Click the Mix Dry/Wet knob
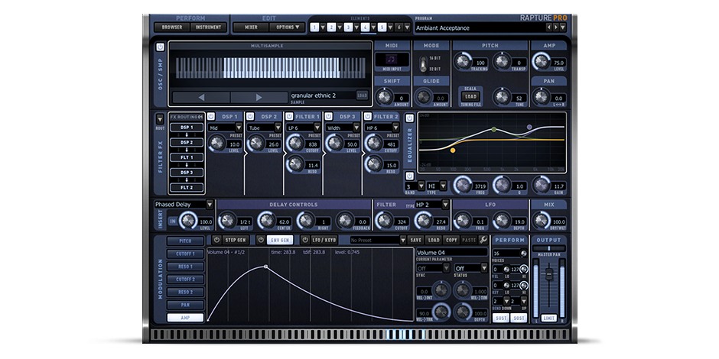Image resolution: width=719 pixels, height=359 pixels. pyautogui.click(x=542, y=221)
